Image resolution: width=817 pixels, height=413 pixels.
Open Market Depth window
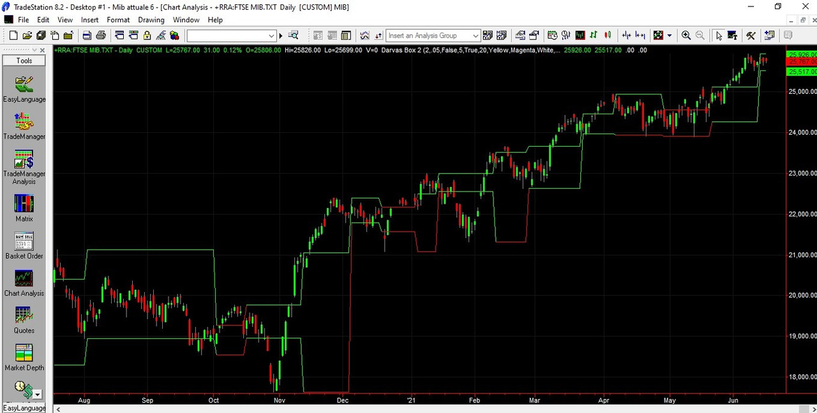pos(24,352)
